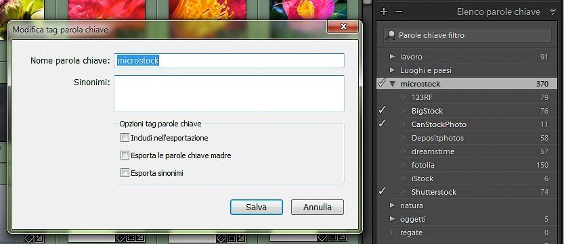Click the Opzioni tag parole chiave group label
This screenshot has width=564, height=244.
coord(160,124)
